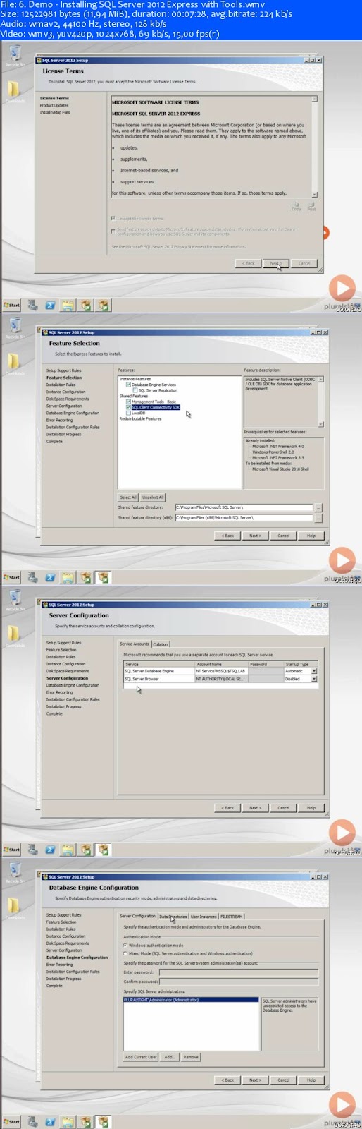Click SQL Server 2012 Setup title icon, License Terms
The height and width of the screenshot is (1129, 362).
coord(39,60)
